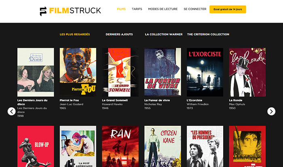283x167 pixels.
Task: Open La Nuit américaine poster
Action: (x=78, y=146)
